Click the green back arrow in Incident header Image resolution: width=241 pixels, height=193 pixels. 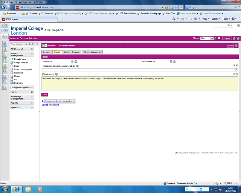pos(44,46)
